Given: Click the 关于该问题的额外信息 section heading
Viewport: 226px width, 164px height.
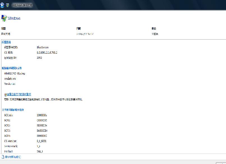Looking at the screenshot, I should point(13,110).
